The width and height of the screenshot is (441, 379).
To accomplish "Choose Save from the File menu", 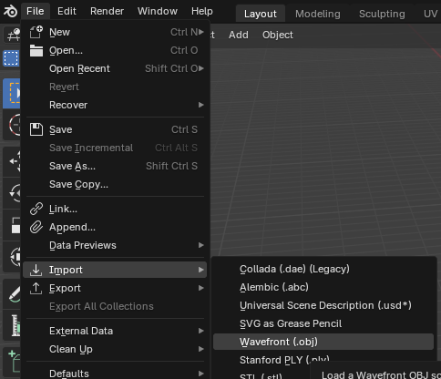I will (115, 129).
